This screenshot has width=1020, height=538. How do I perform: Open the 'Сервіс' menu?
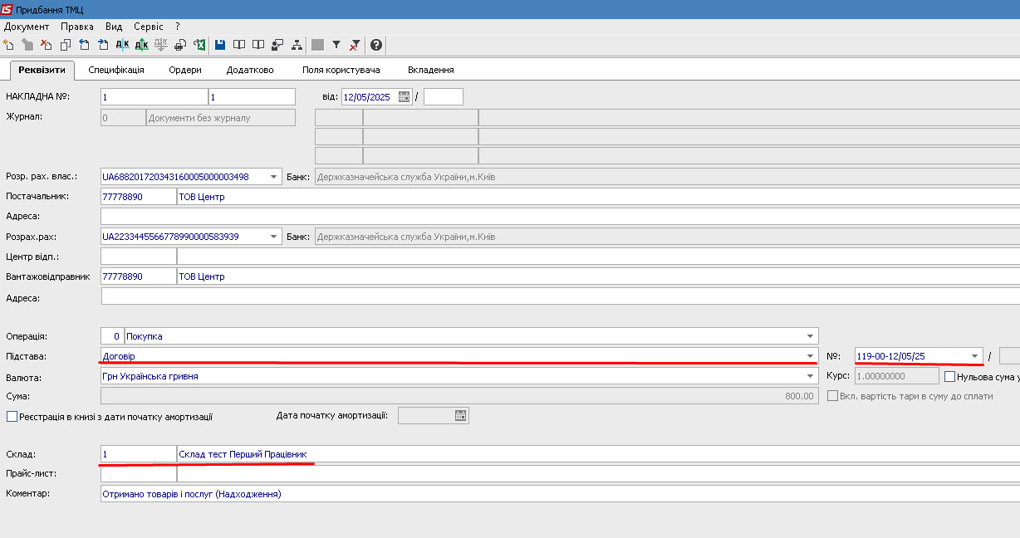pos(149,27)
